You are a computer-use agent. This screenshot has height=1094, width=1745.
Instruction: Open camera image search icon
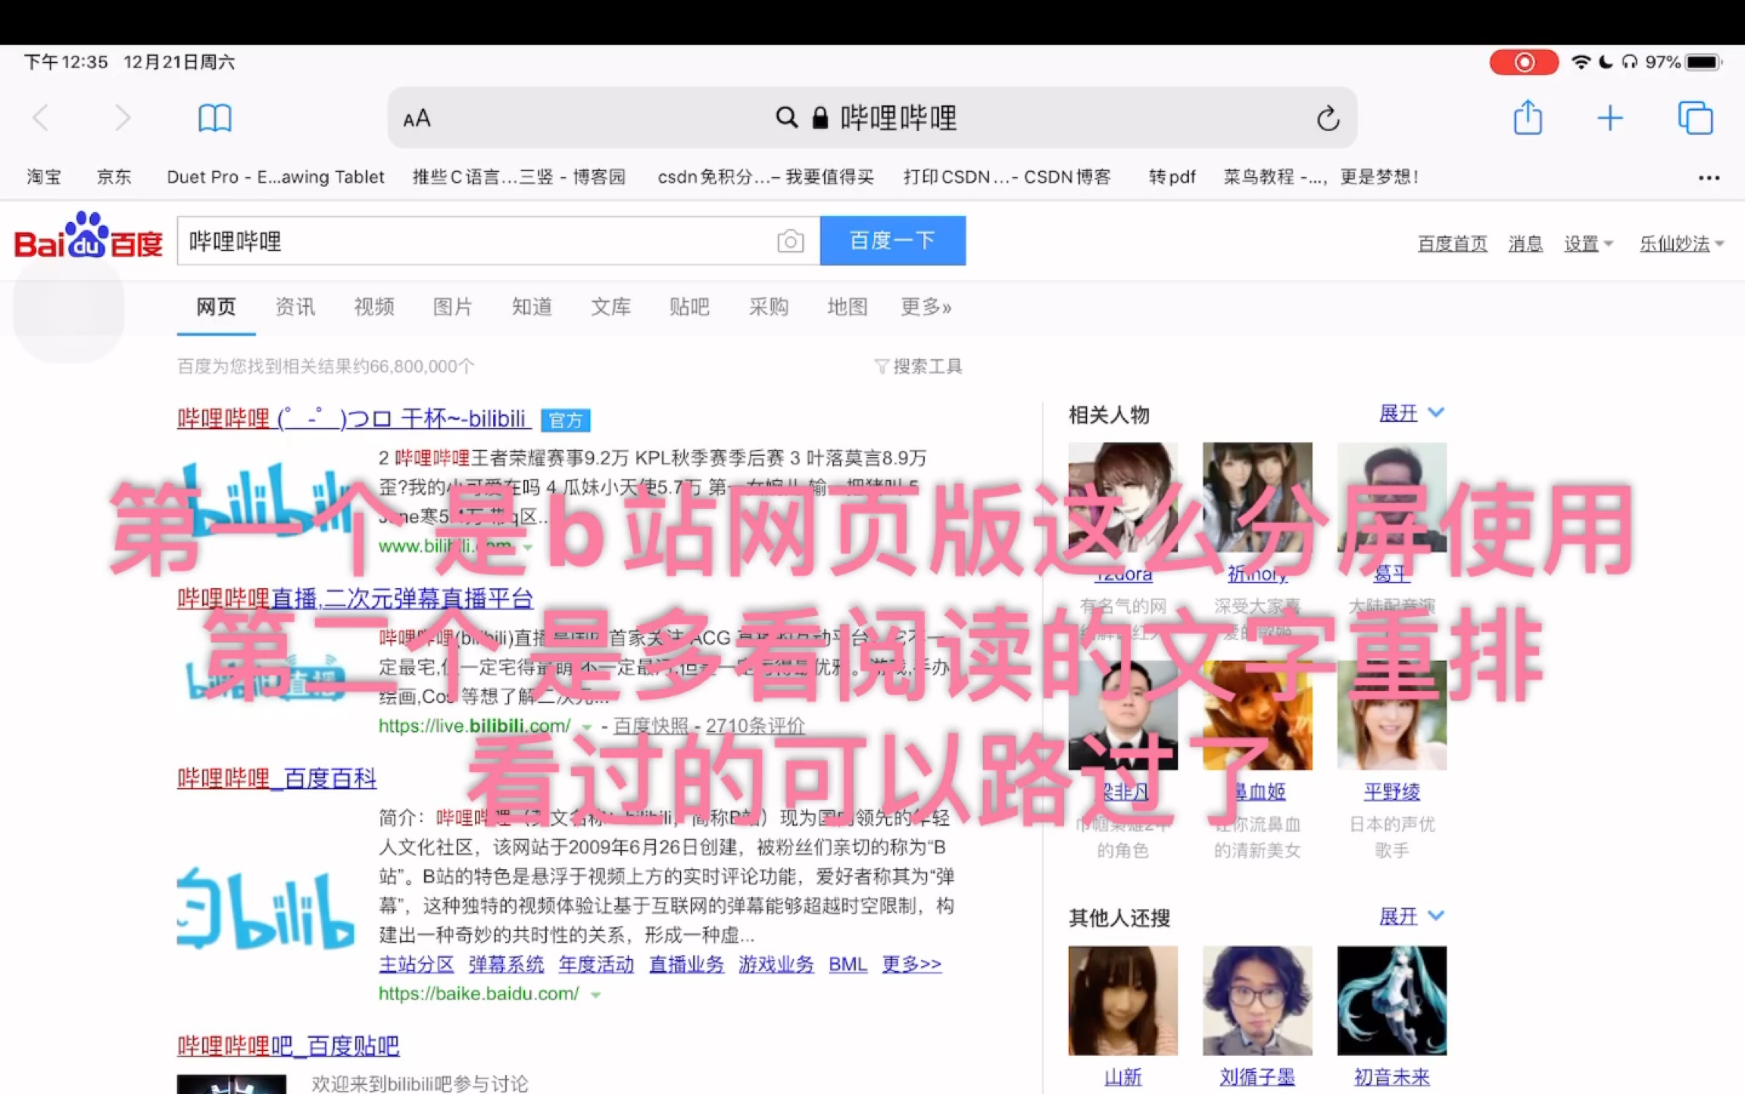790,241
